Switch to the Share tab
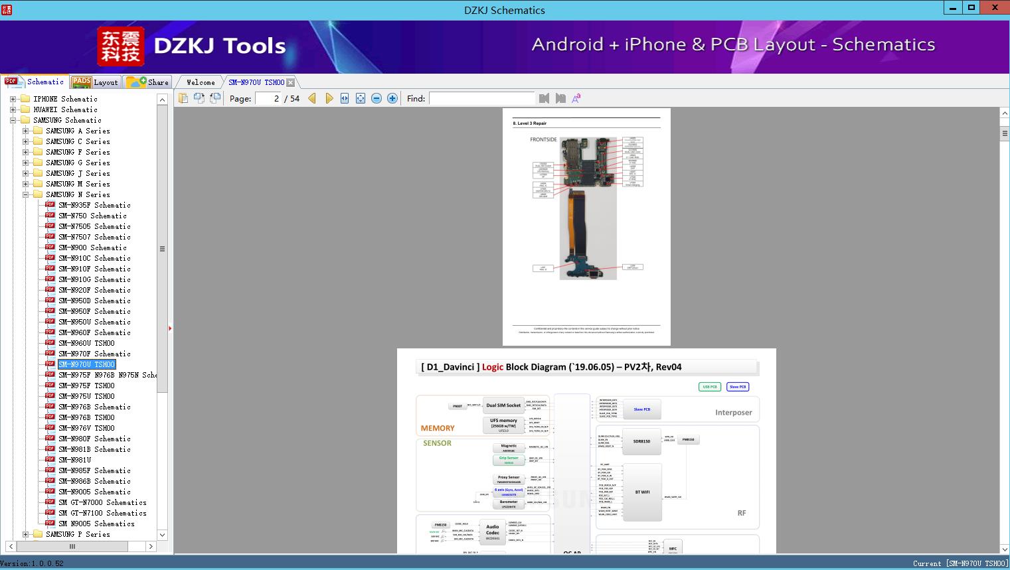The height and width of the screenshot is (570, 1010). [147, 82]
